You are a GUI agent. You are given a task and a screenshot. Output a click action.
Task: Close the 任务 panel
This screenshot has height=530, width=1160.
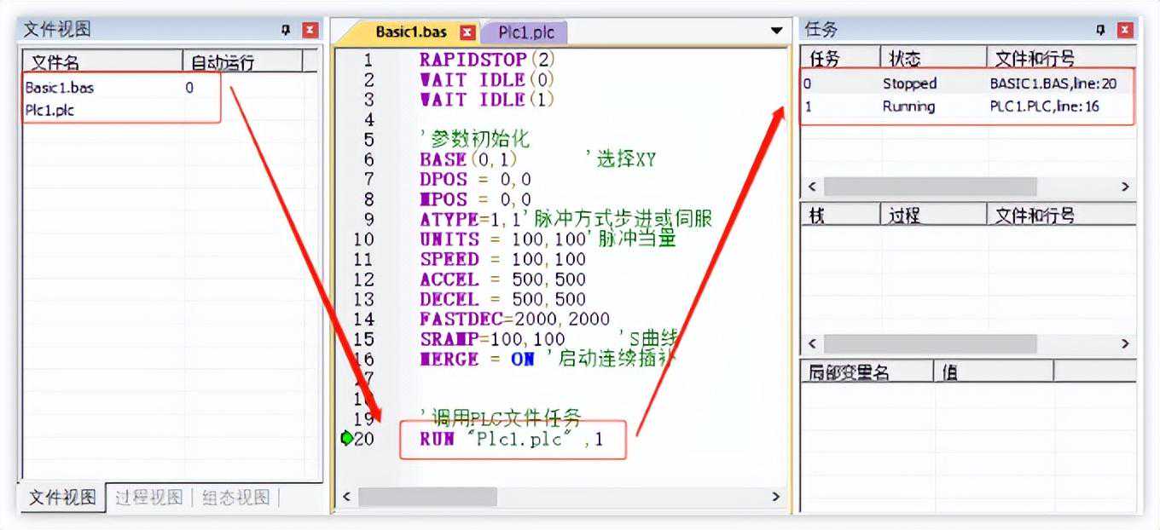click(x=1126, y=30)
